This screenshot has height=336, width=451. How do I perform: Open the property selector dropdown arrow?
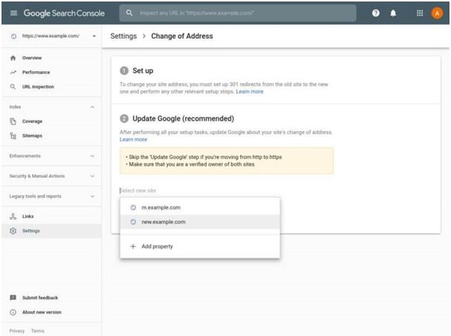pyautogui.click(x=94, y=36)
